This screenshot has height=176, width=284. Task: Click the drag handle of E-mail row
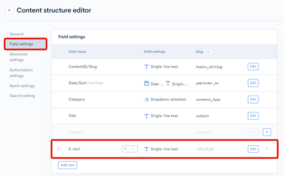coord(58,149)
